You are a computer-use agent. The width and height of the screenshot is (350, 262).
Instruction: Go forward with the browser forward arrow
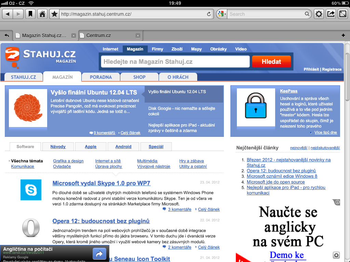[18, 14]
